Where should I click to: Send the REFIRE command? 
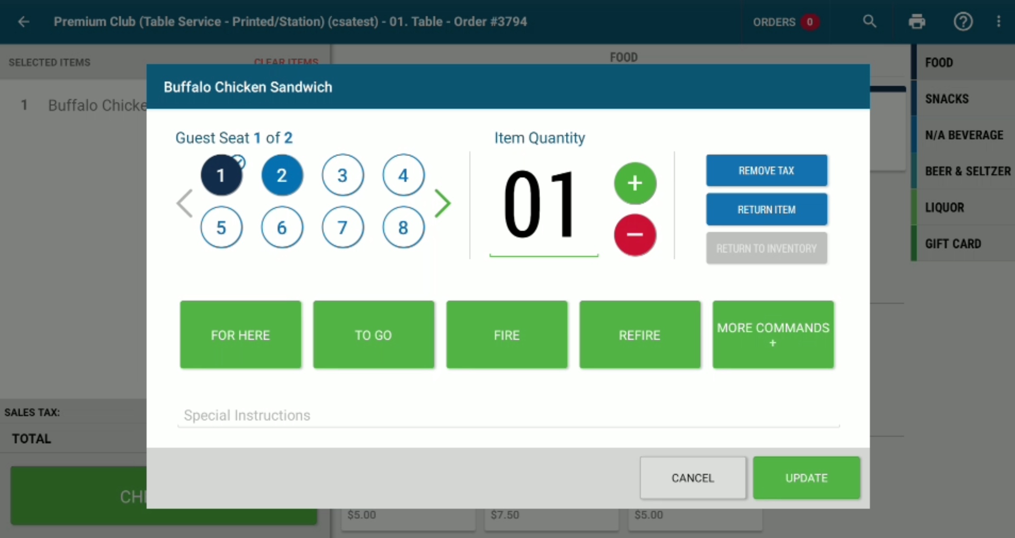639,335
